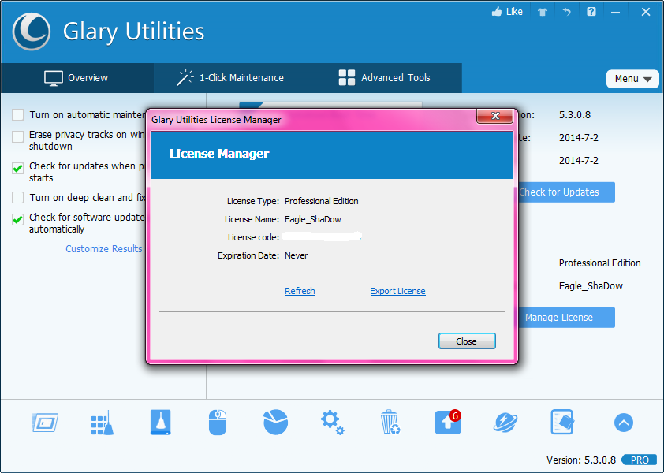Click the Like thumbs-up icon
The image size is (664, 473).
497,12
